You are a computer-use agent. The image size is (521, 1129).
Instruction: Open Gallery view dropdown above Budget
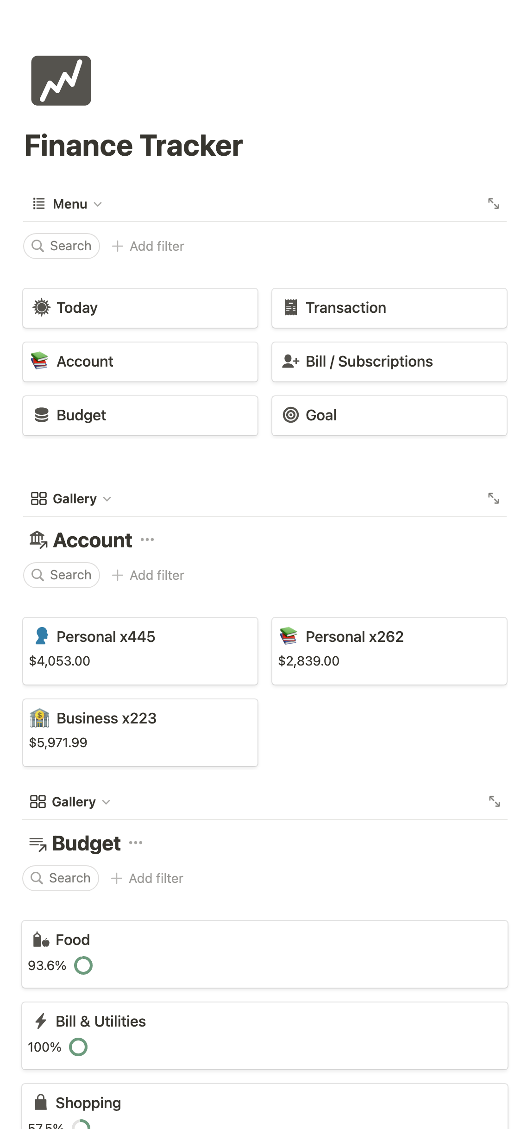click(x=70, y=802)
